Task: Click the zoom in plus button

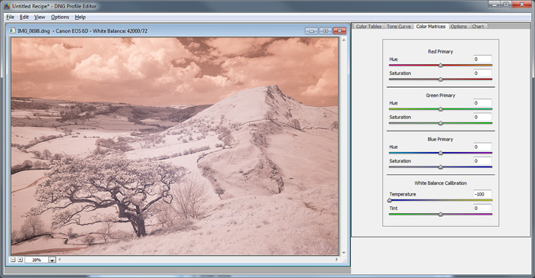Action: click(20, 260)
